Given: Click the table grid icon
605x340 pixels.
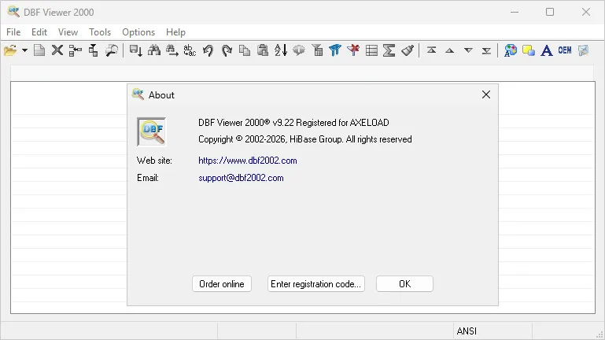Looking at the screenshot, I should [371, 50].
